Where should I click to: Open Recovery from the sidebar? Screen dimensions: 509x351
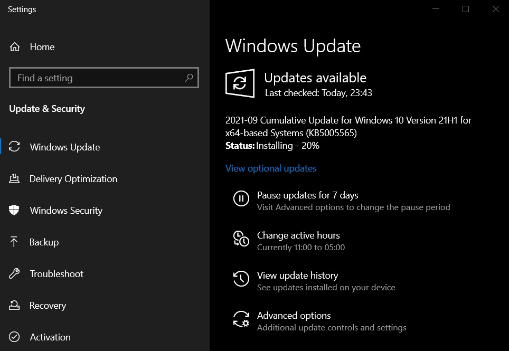pos(48,305)
